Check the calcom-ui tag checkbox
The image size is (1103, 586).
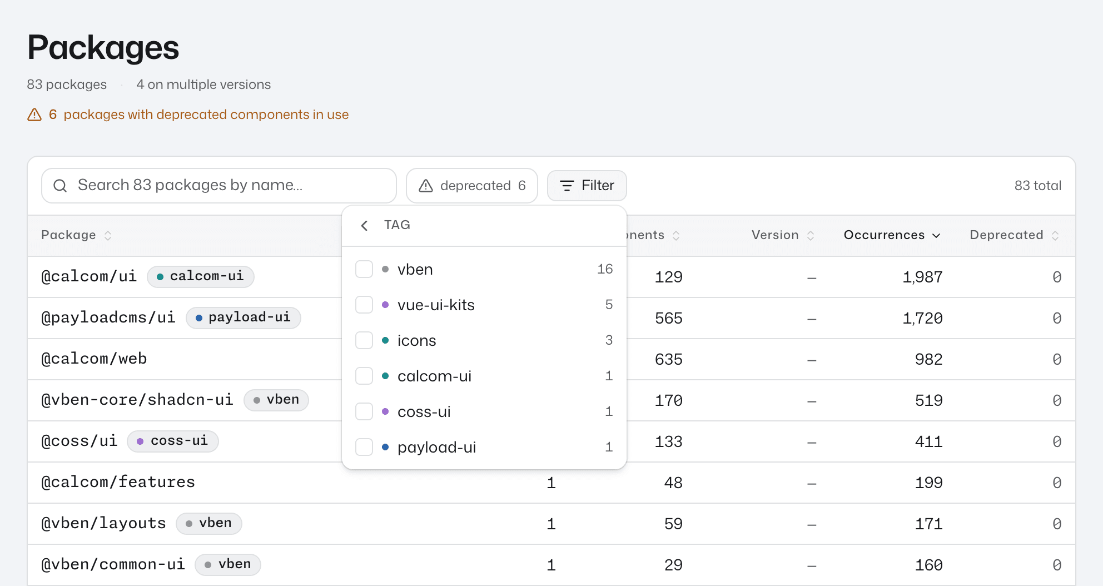364,376
